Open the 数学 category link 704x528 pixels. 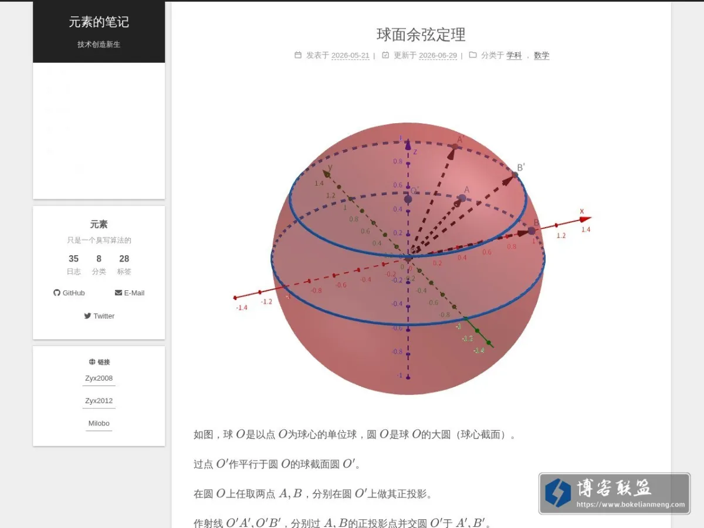tap(541, 56)
